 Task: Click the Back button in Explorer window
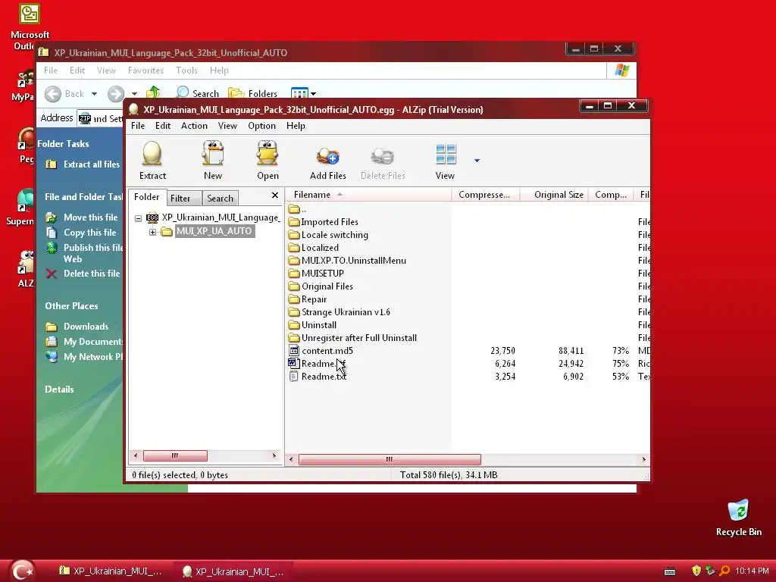64,93
